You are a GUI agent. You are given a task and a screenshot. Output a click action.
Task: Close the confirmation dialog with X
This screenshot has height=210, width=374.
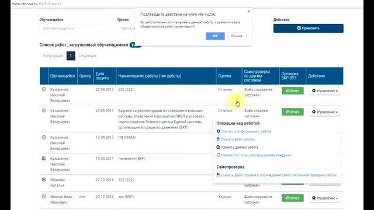click(x=248, y=11)
